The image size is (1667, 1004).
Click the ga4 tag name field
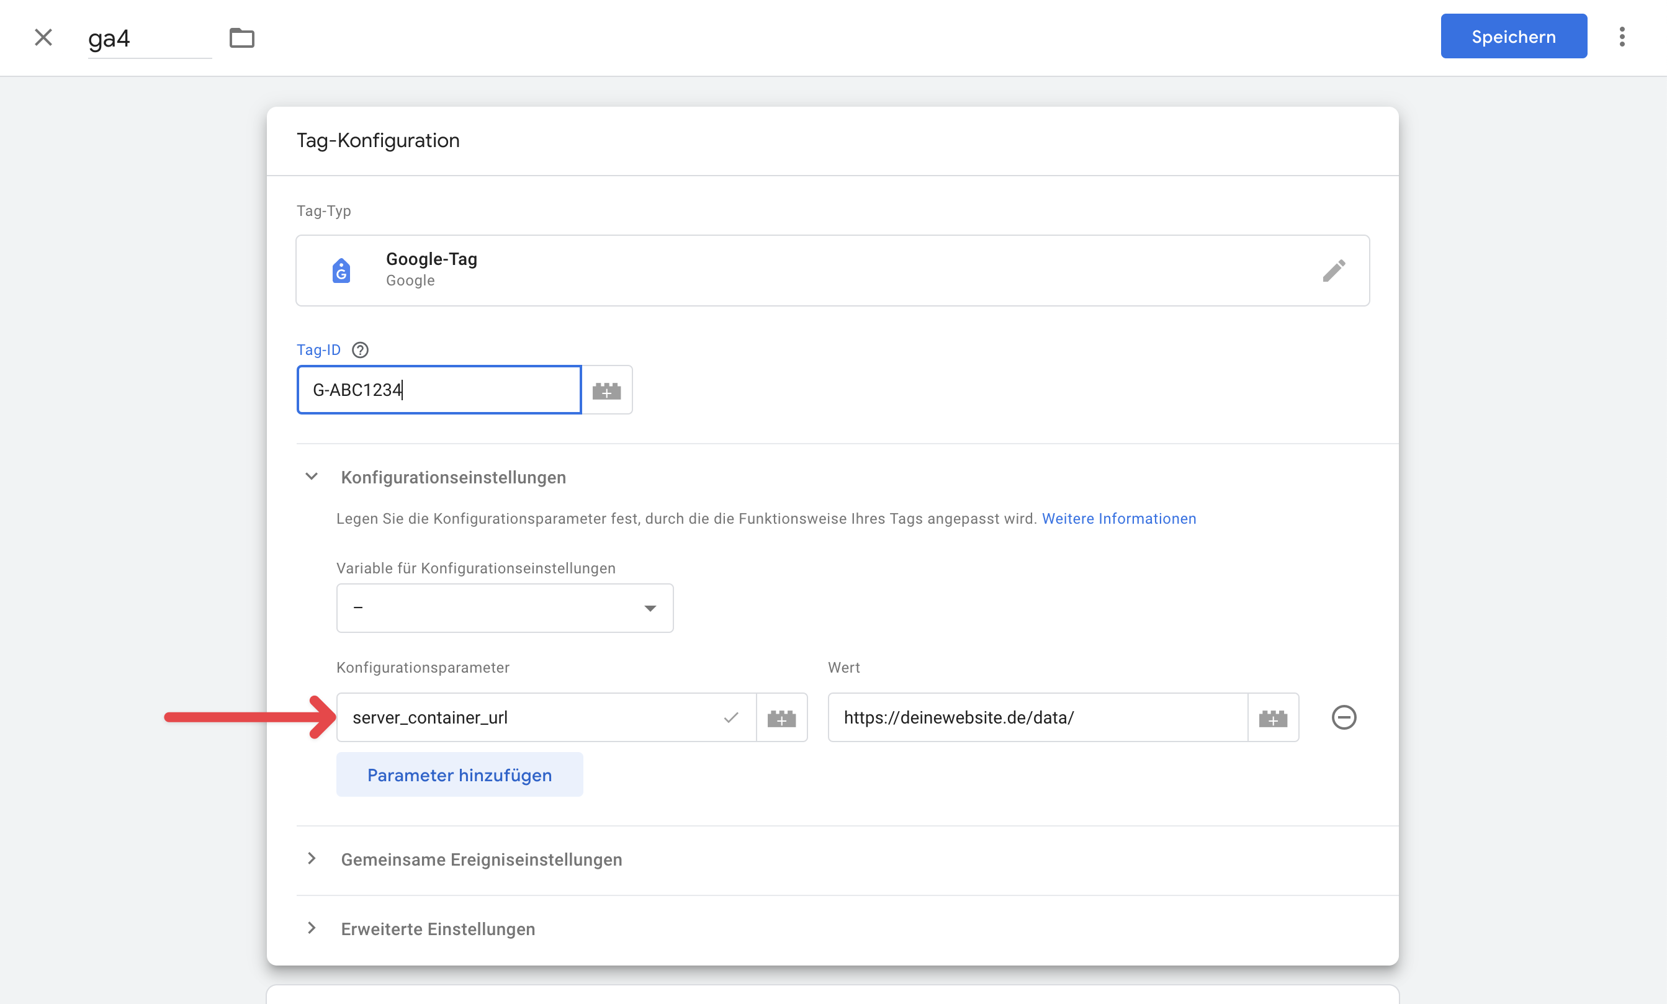point(149,38)
